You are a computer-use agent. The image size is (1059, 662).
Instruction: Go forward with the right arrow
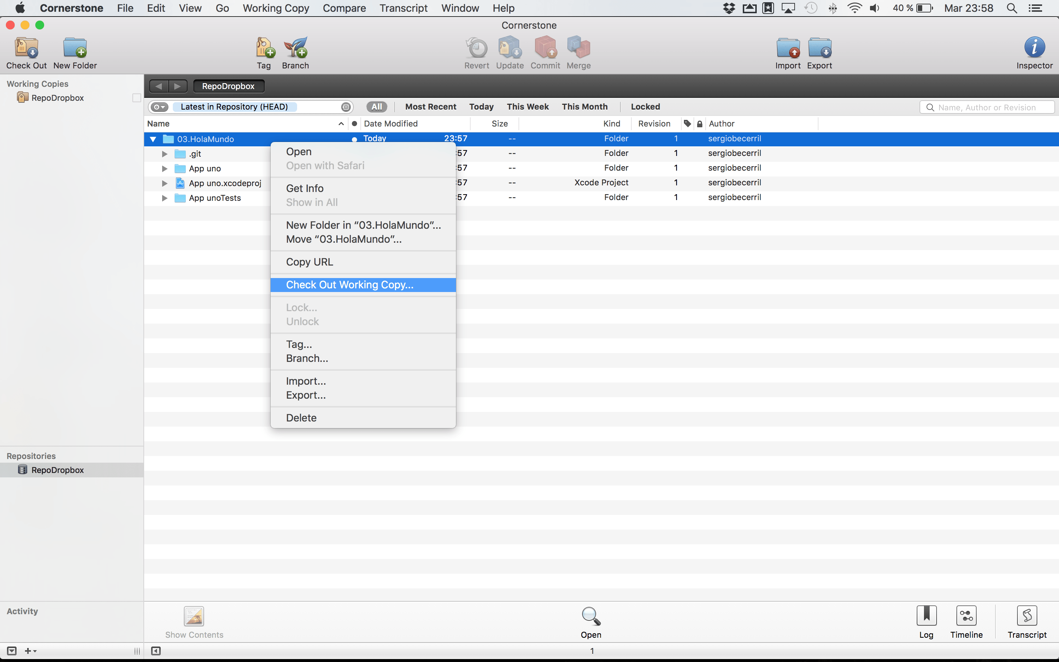point(178,86)
